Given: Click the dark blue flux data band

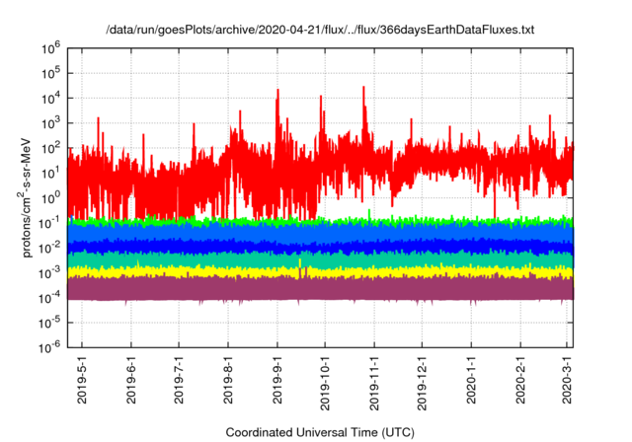Looking at the screenshot, I should [x=320, y=247].
